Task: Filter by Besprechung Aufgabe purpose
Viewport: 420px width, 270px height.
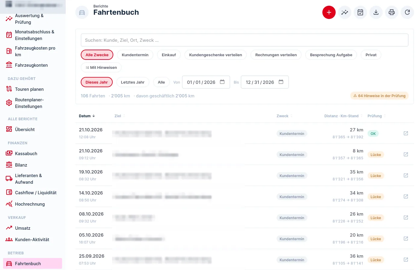Action: pyautogui.click(x=331, y=55)
